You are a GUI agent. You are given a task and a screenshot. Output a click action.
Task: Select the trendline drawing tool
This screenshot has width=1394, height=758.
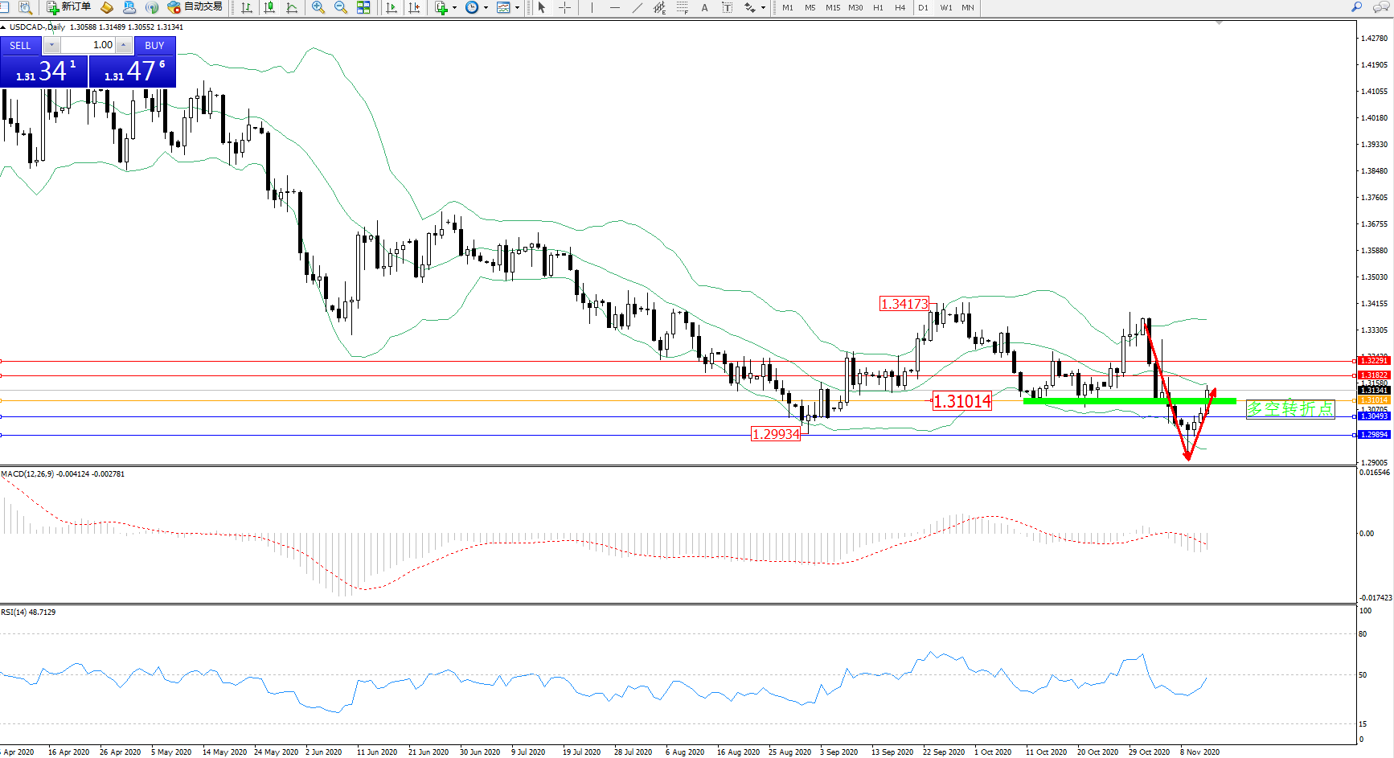click(x=638, y=7)
